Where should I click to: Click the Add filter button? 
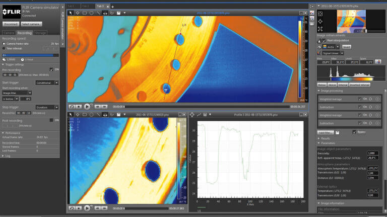pyautogui.click(x=326, y=133)
